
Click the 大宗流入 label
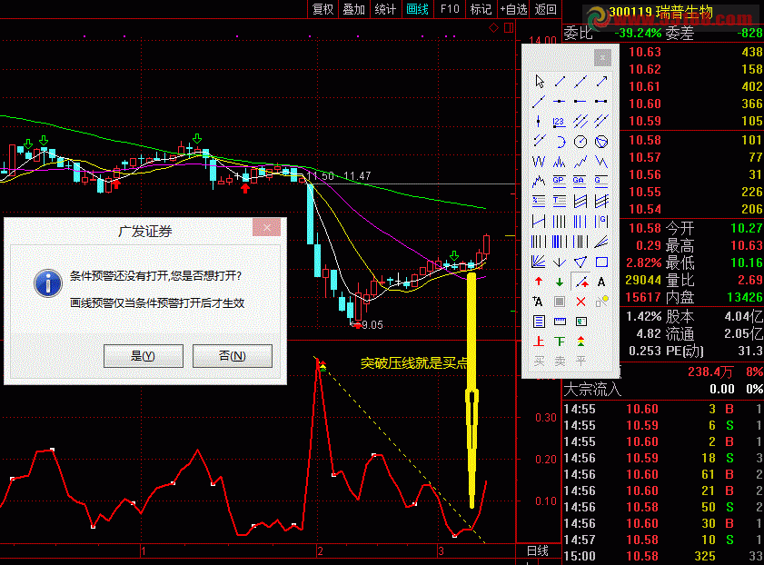(592, 389)
